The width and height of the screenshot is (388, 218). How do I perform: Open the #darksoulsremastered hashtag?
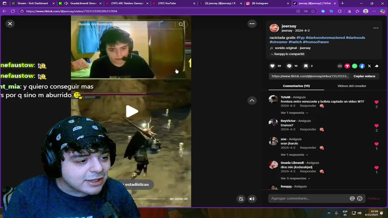pyautogui.click(x=325, y=38)
